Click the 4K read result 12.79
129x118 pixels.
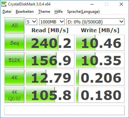pos(50,77)
